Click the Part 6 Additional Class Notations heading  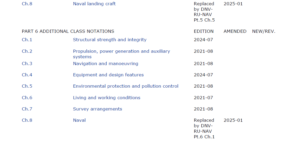point(68,31)
